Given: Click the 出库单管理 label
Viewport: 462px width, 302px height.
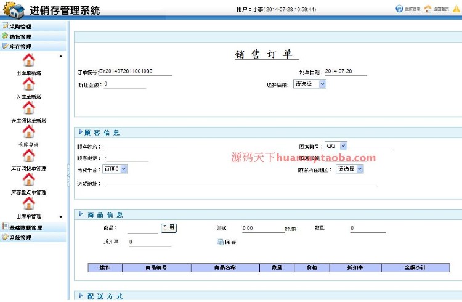Looking at the screenshot, I should point(28,216).
